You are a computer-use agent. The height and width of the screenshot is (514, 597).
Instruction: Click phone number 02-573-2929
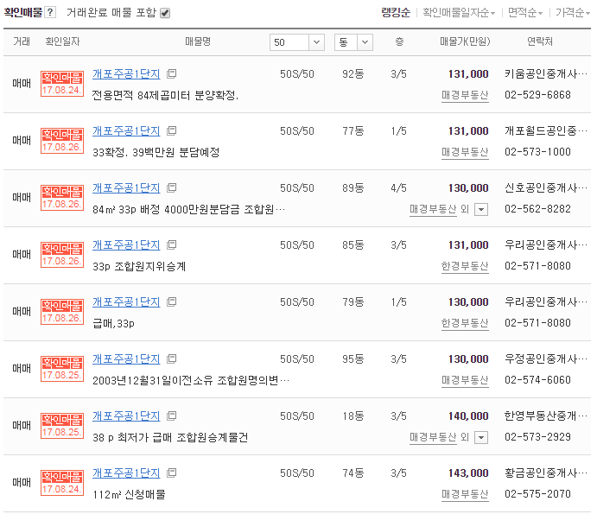[537, 437]
